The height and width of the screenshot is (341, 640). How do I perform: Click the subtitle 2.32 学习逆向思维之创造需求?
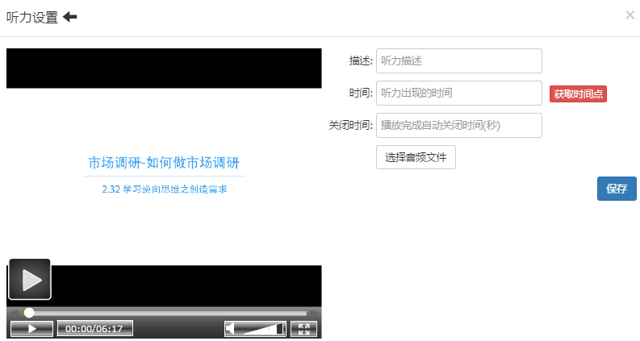(x=164, y=189)
